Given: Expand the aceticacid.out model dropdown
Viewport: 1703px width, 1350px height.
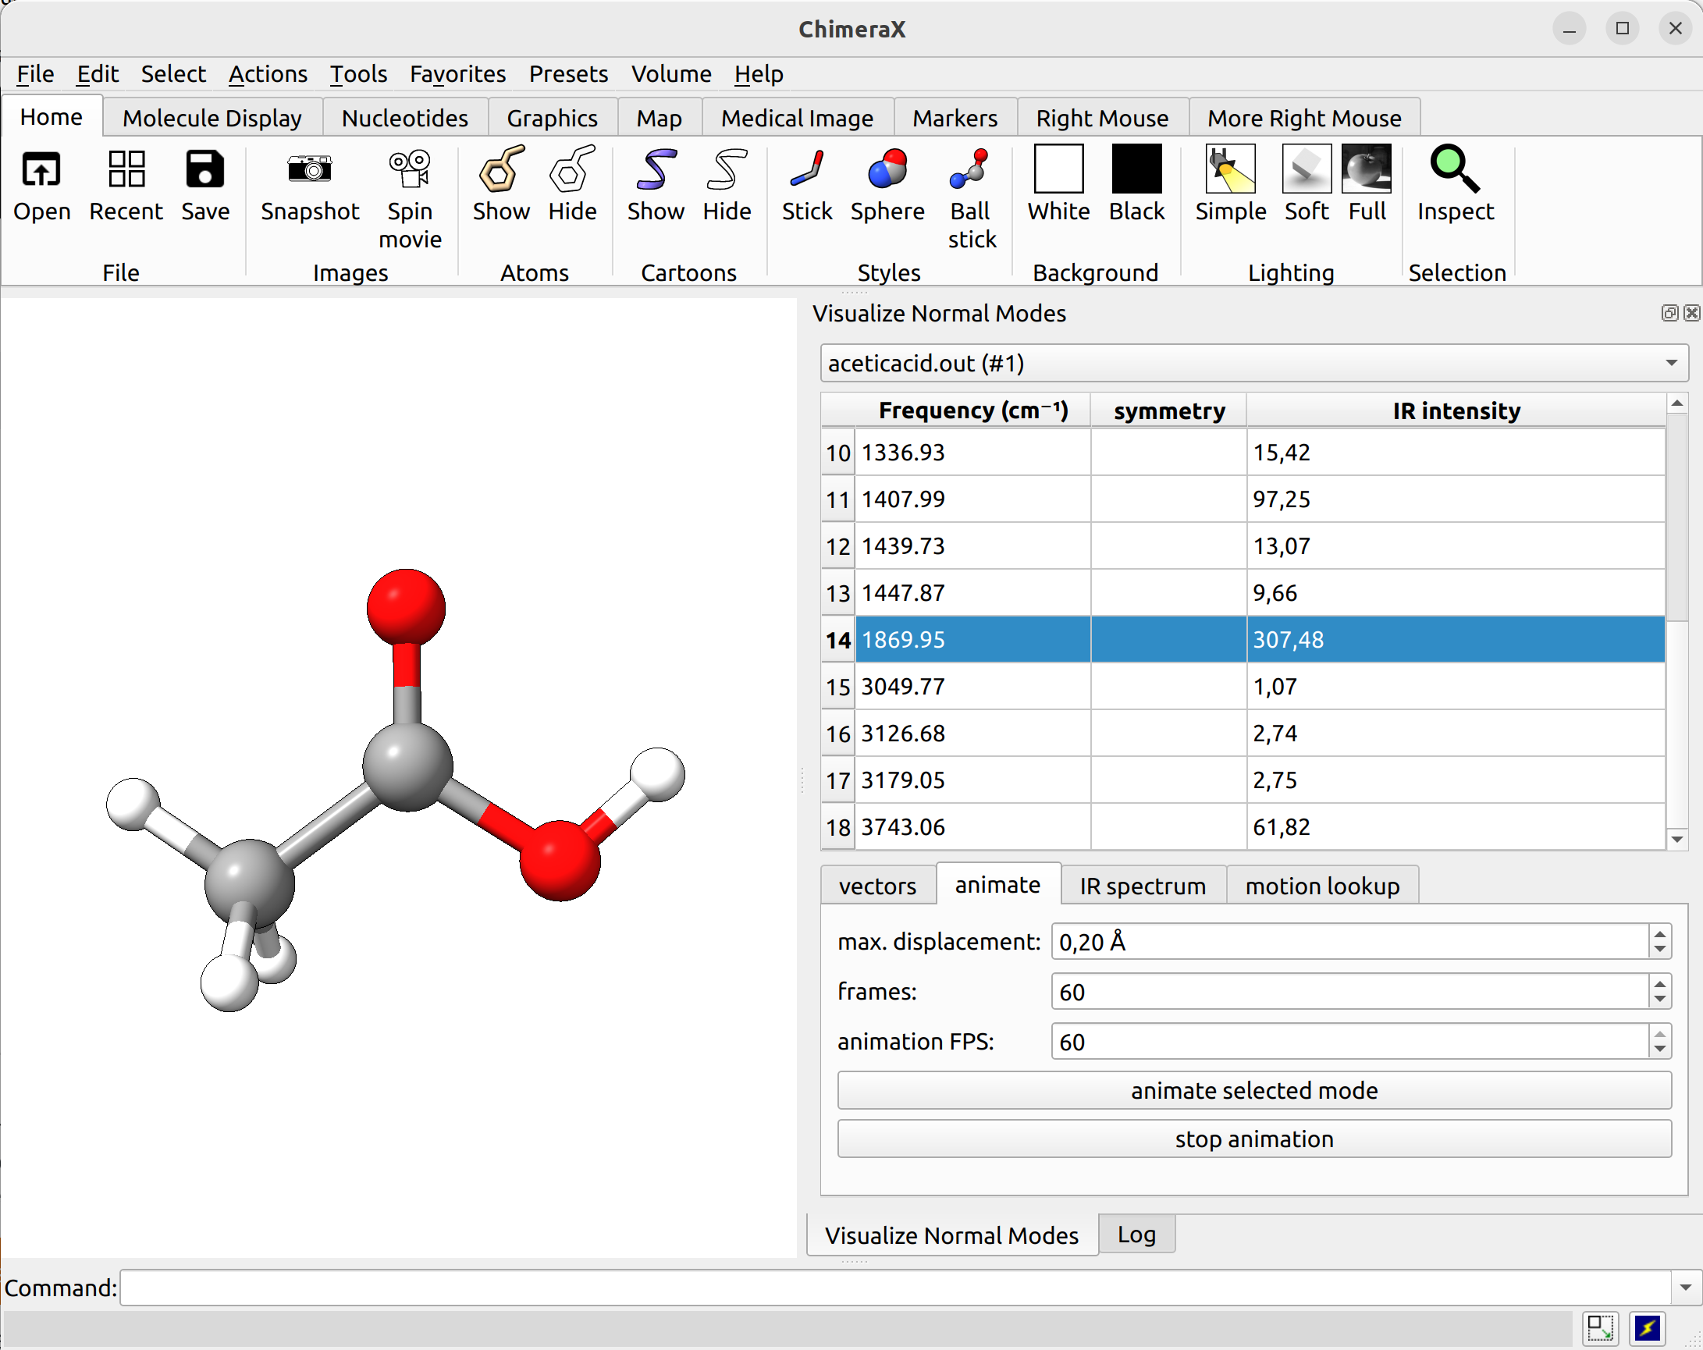Looking at the screenshot, I should [1253, 364].
